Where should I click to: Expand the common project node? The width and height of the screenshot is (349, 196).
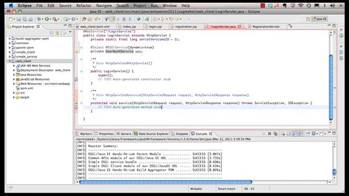coord(10,43)
